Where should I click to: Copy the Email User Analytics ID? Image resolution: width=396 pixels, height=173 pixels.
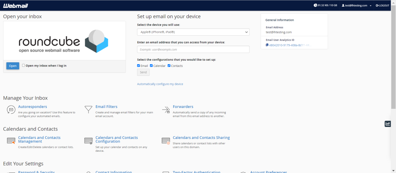pos(267,45)
